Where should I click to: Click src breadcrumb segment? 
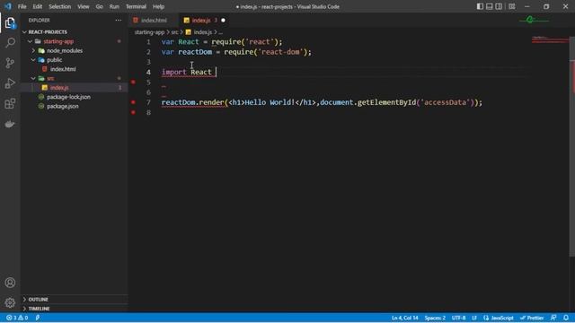pyautogui.click(x=174, y=32)
